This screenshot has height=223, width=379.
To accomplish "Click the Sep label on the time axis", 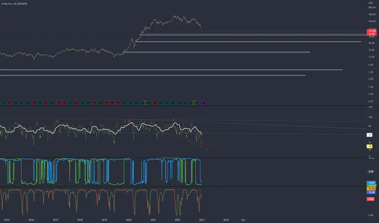I will [243, 220].
